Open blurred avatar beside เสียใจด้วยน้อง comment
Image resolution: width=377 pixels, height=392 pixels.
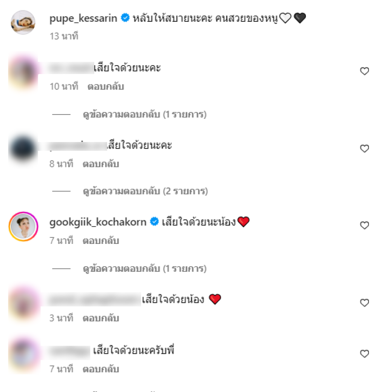(x=24, y=304)
